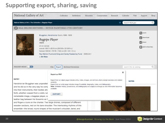The image size is (165, 123).
Task: Open the Exhibitions menu
Action: 76,16
